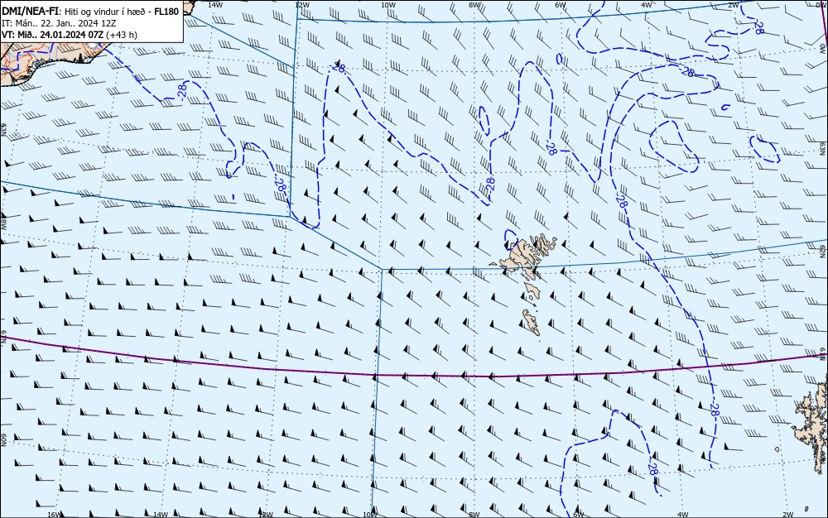
Task: Click the "(+43 h)" forecast offset text
Action: point(122,35)
